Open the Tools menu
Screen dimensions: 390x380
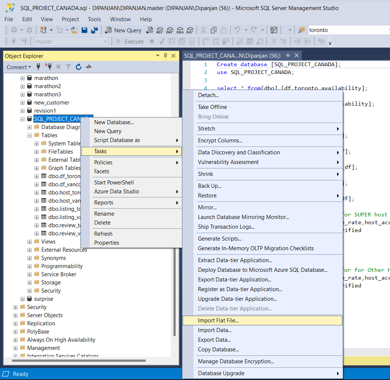click(x=94, y=19)
